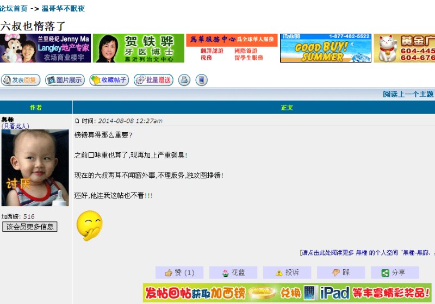This screenshot has height=304, width=435.
Task: Click the iPad prize promotion banner
Action: 287,293
